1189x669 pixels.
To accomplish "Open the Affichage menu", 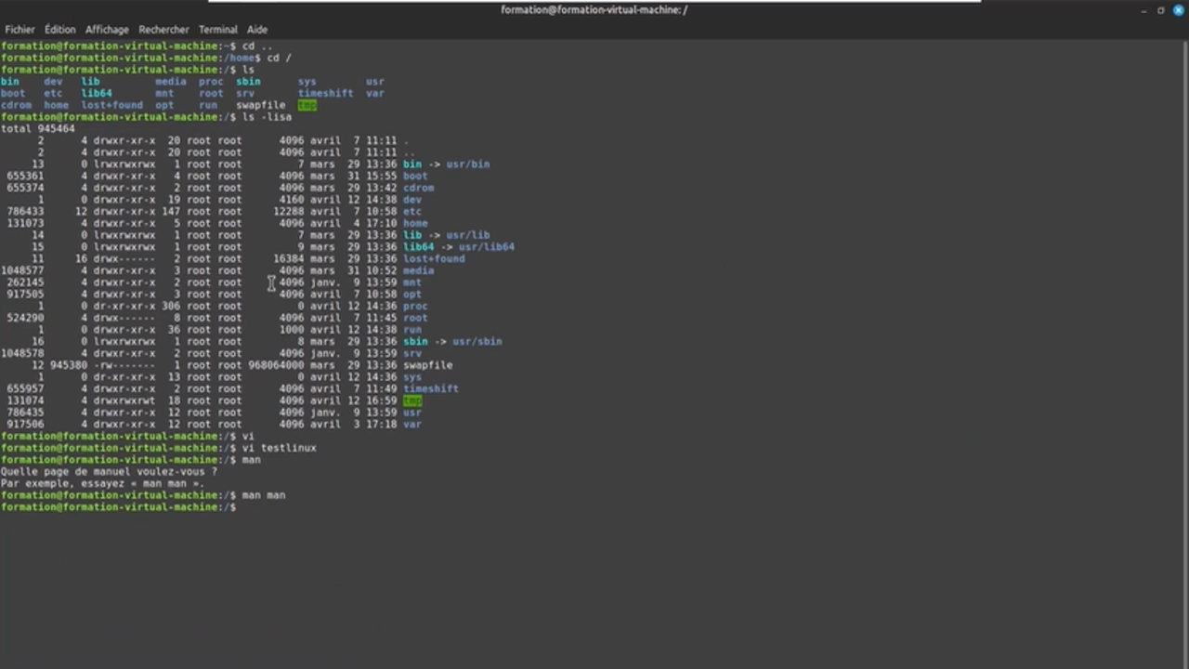I will 106,29.
